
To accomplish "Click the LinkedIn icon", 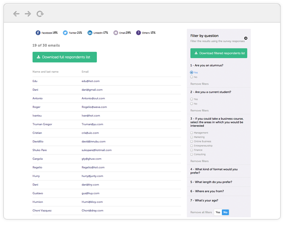I will coord(90,33).
